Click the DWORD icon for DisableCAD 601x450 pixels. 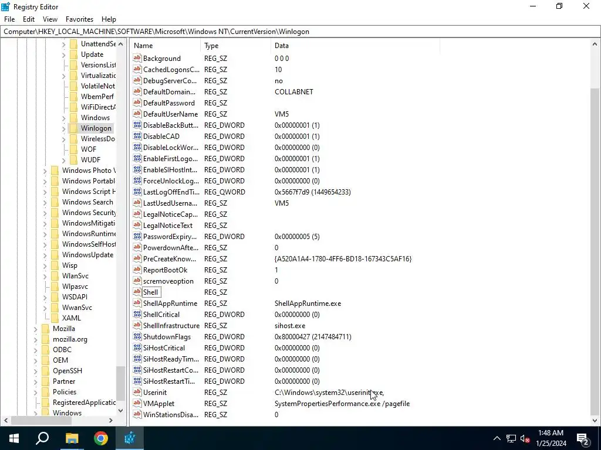[x=137, y=136]
